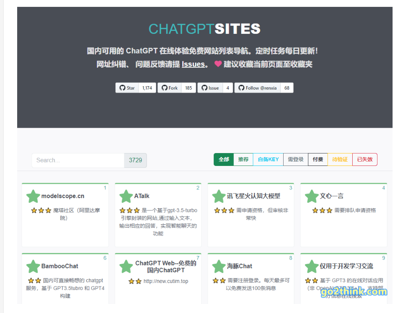Click the 3729 site count badge
405x313 pixels.
(x=136, y=160)
